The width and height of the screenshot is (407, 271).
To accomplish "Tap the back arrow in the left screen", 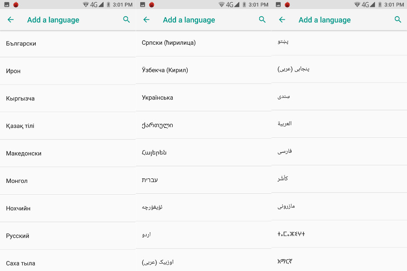I will coord(11,19).
